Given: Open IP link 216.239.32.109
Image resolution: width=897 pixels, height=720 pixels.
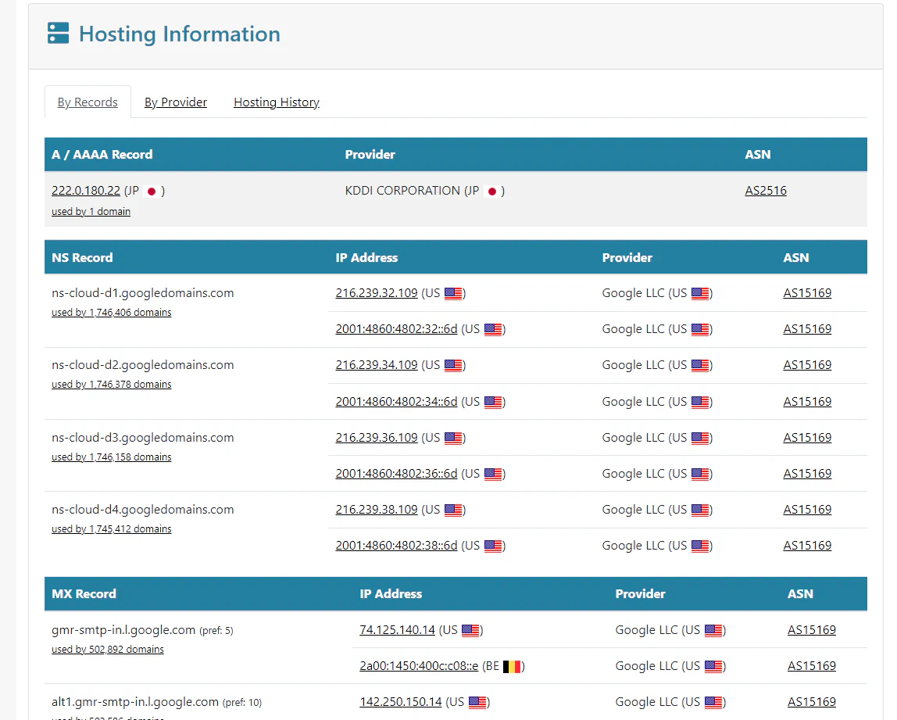Looking at the screenshot, I should [377, 293].
